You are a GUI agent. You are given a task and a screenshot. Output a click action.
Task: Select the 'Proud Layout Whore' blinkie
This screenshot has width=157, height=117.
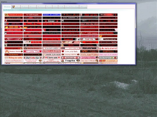coord(90,48)
